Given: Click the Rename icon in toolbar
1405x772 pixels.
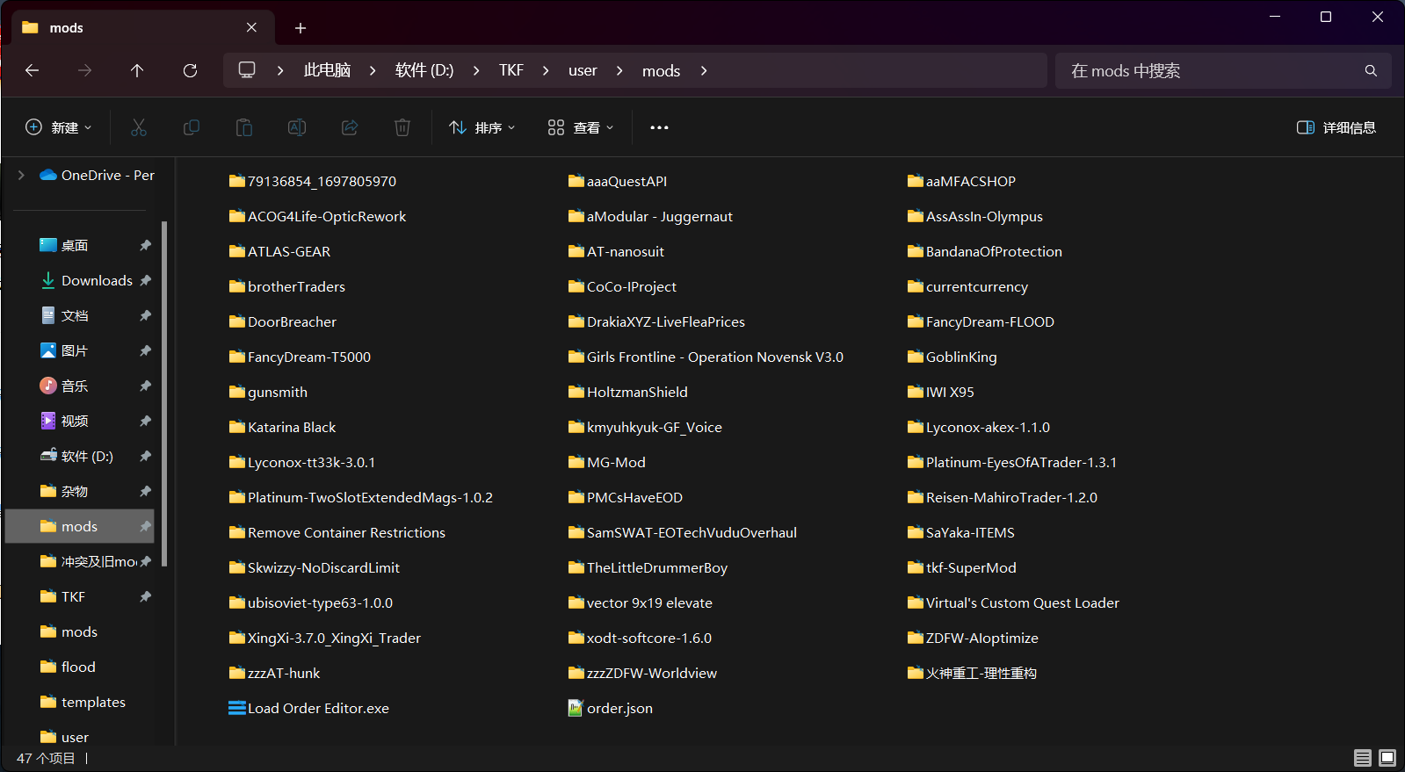Looking at the screenshot, I should (x=297, y=128).
